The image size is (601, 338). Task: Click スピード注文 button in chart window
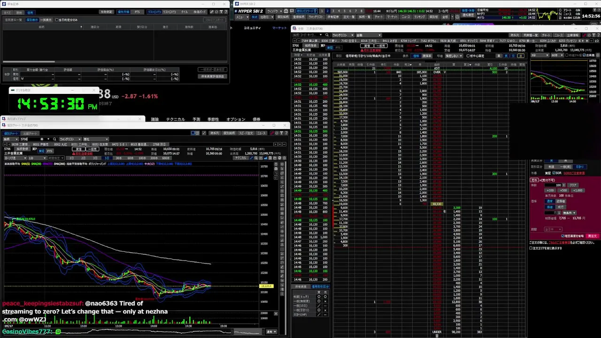(x=246, y=133)
